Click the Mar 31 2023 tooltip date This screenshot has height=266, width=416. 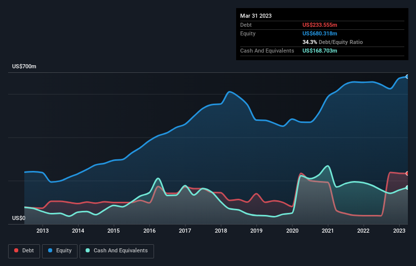(x=256, y=16)
